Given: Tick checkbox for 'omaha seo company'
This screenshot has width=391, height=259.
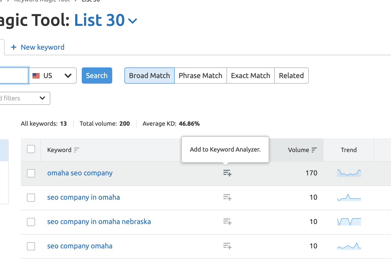Looking at the screenshot, I should (x=31, y=173).
